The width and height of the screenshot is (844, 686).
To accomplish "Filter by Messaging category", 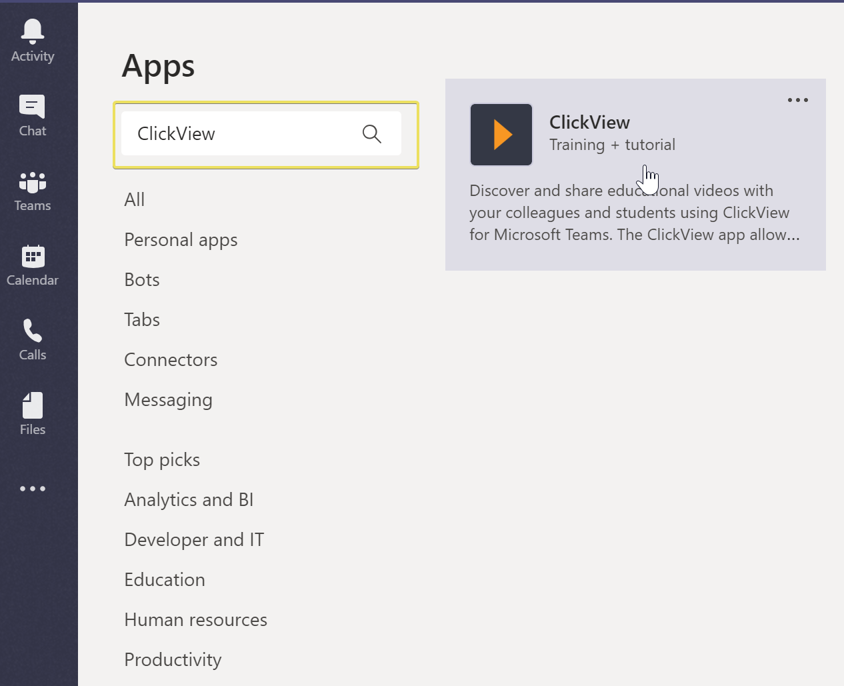I will [x=168, y=400].
